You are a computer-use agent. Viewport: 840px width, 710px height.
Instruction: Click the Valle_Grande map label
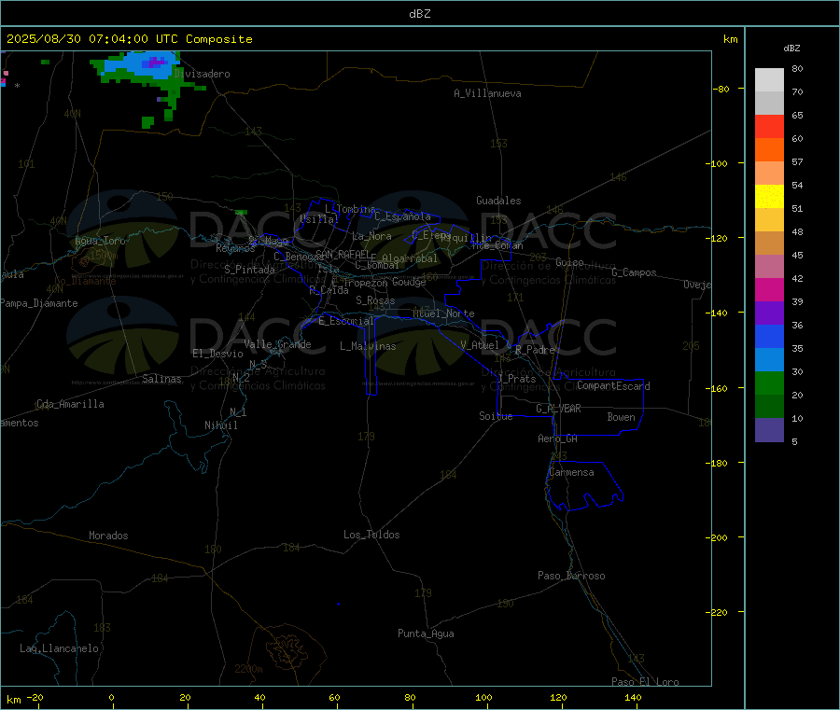[x=277, y=344]
